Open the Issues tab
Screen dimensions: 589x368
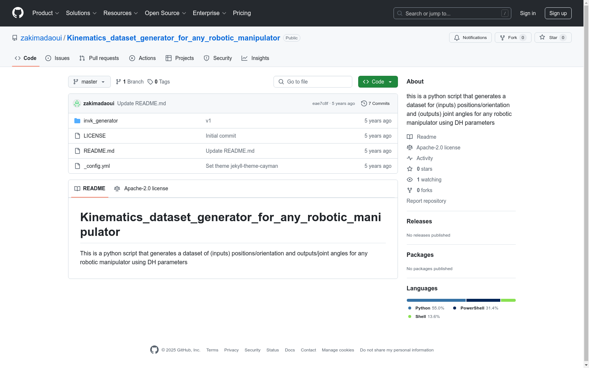(57, 58)
